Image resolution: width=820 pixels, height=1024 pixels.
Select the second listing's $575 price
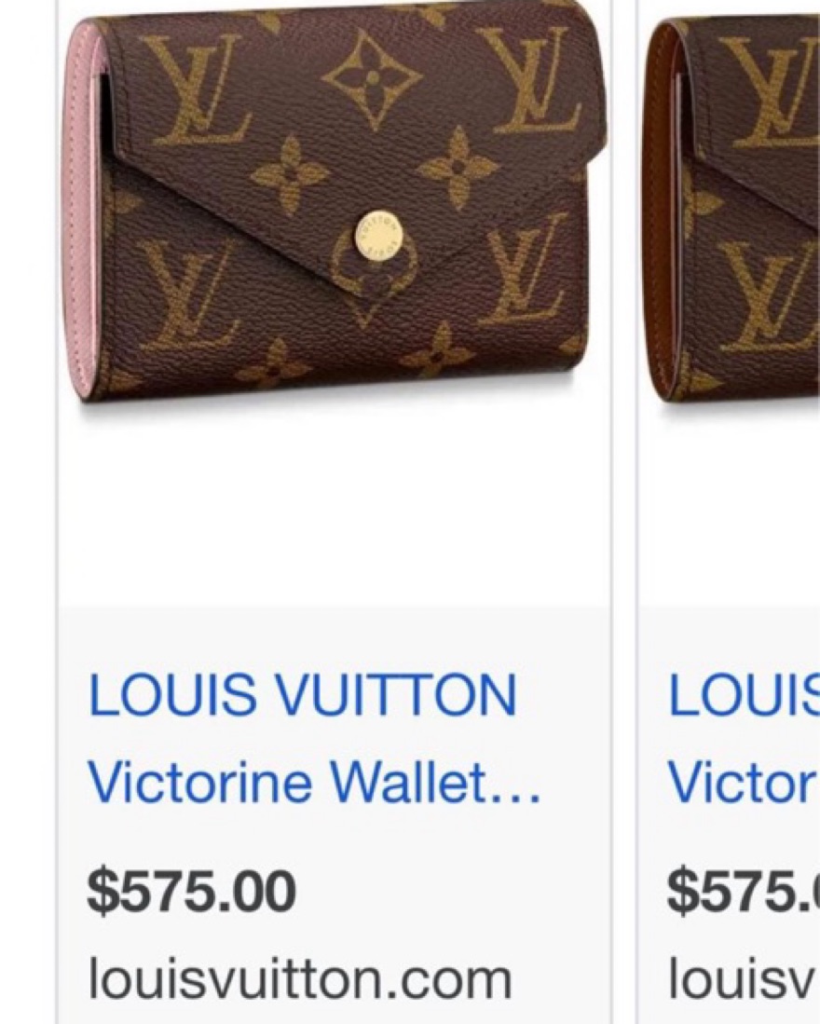click(744, 892)
